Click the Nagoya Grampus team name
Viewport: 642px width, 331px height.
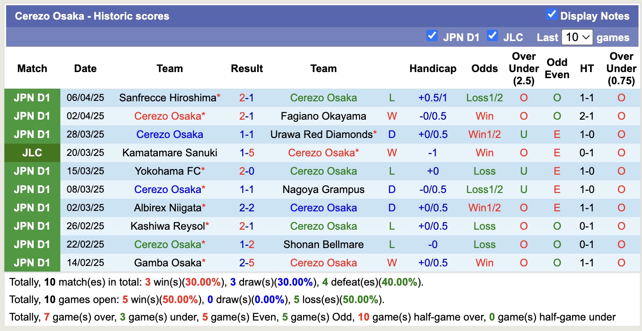click(x=323, y=189)
